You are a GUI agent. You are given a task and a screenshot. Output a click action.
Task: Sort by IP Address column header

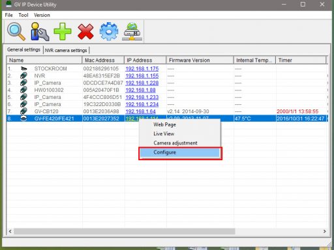coord(145,60)
